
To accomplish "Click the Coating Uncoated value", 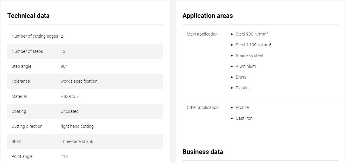I will [x=70, y=111].
